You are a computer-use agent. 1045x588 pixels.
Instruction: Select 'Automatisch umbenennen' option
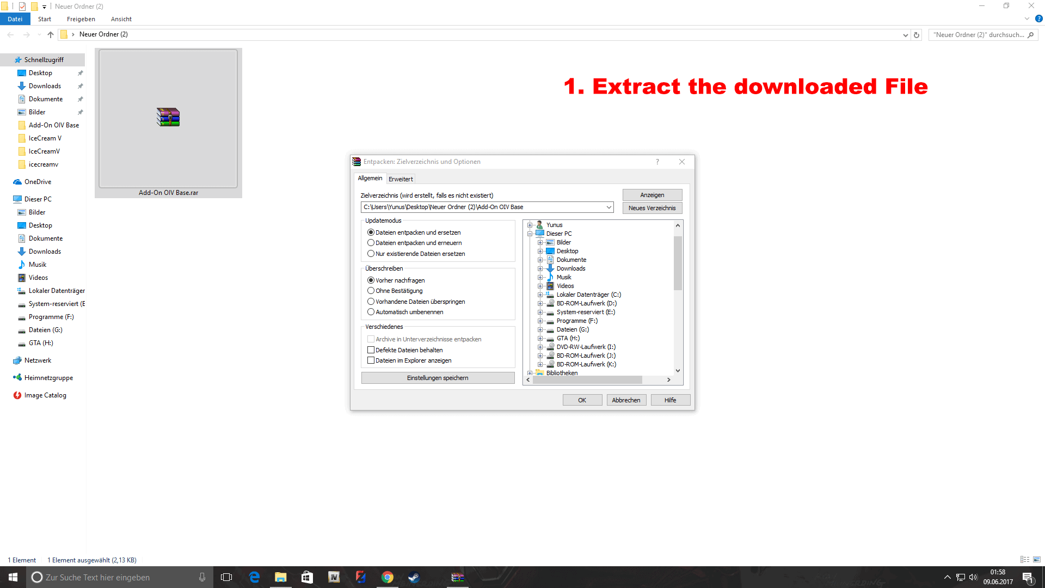[371, 312]
